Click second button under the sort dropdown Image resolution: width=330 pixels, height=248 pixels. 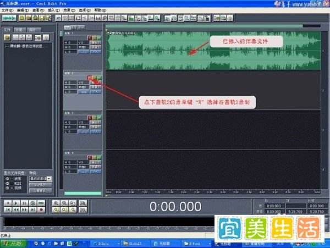40,191
